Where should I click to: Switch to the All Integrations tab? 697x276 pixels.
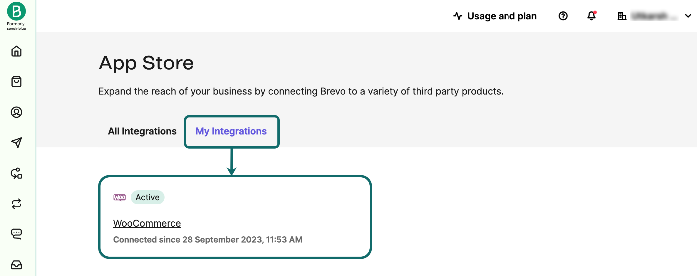pos(142,131)
